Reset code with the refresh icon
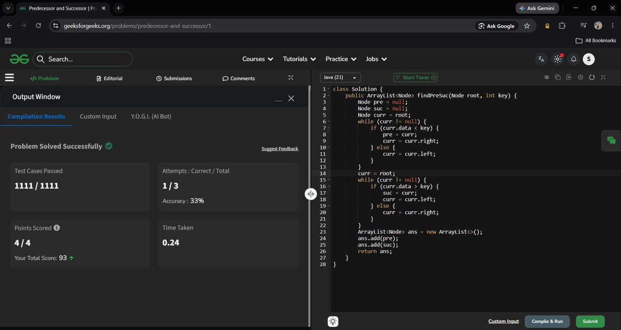Viewport: 621px width, 330px height. point(592,78)
